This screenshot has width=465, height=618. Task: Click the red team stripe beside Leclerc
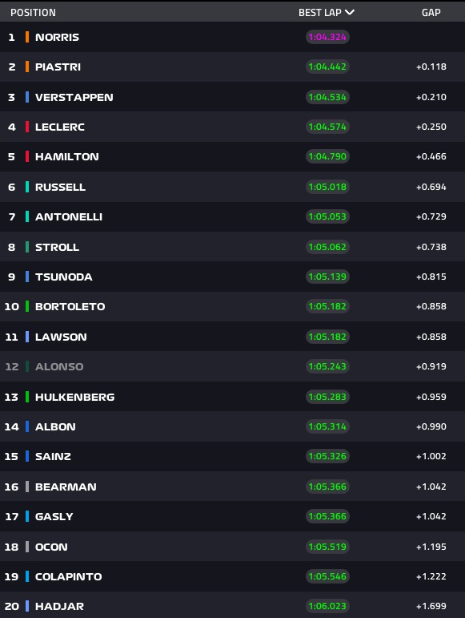(x=27, y=127)
